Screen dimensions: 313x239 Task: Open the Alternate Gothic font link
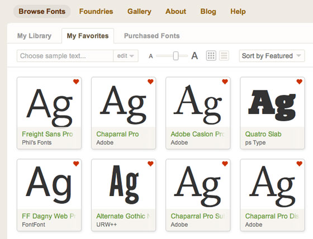pyautogui.click(x=123, y=216)
